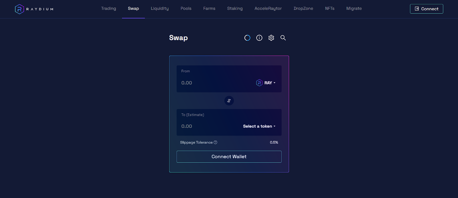Image resolution: width=458 pixels, height=198 pixels.
Task: Open the Pools tab
Action: pos(186,9)
